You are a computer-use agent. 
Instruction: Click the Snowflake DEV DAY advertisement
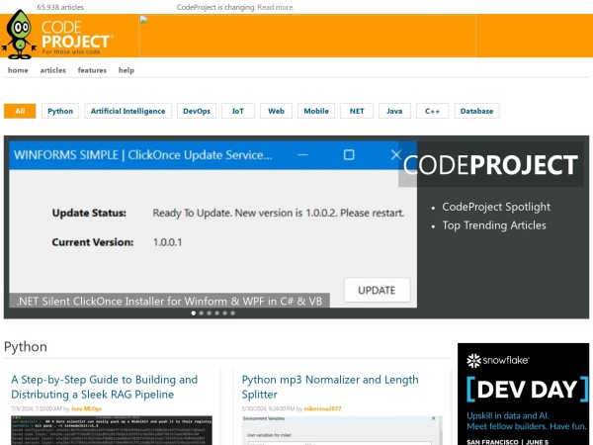coord(524,394)
